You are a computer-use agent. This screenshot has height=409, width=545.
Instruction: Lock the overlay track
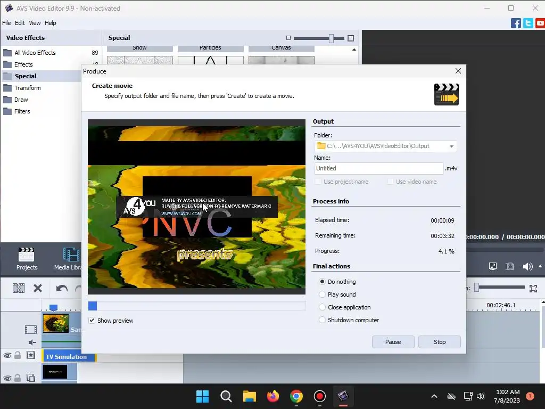point(18,378)
